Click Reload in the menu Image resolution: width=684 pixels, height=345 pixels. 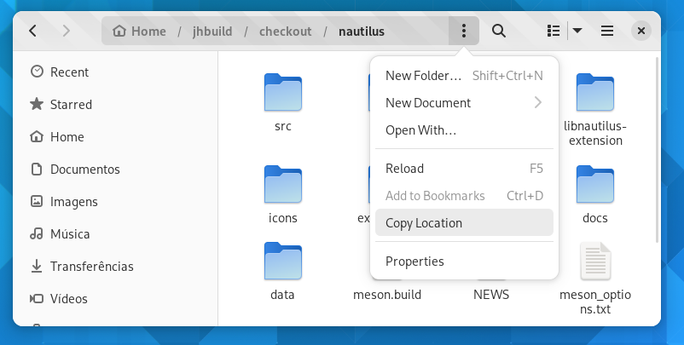click(464, 169)
